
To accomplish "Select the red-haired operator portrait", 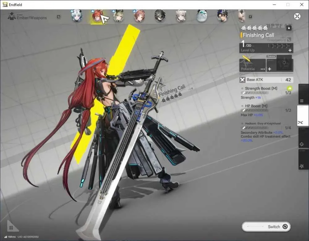I will tap(97, 16).
